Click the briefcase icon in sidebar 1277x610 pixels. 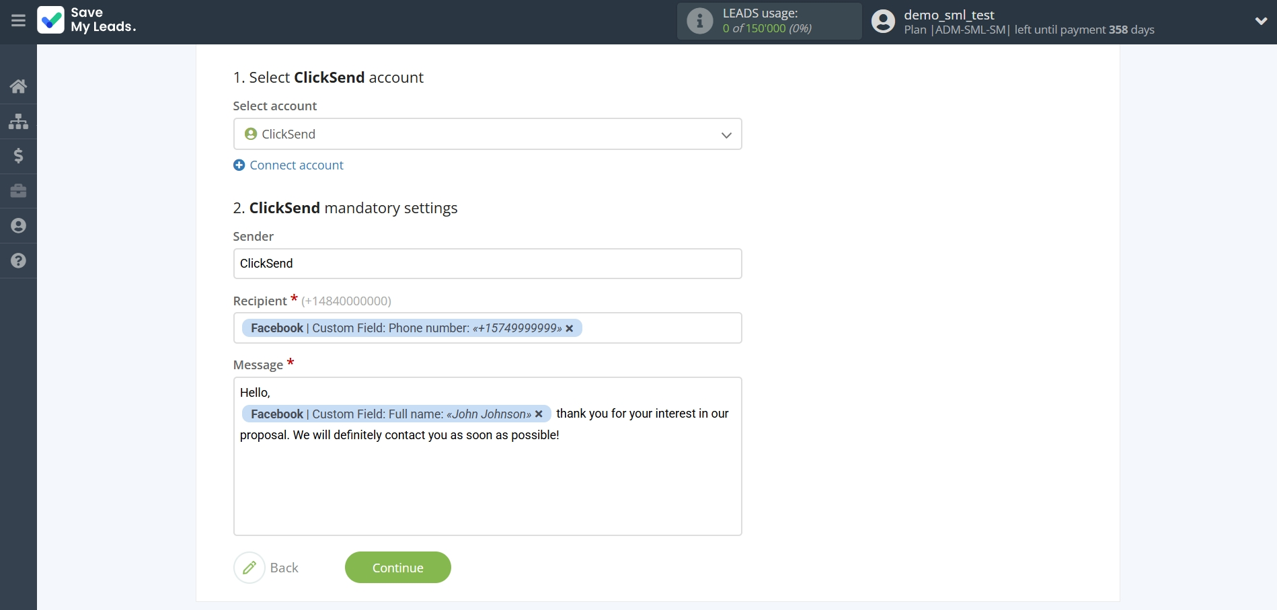click(x=18, y=191)
